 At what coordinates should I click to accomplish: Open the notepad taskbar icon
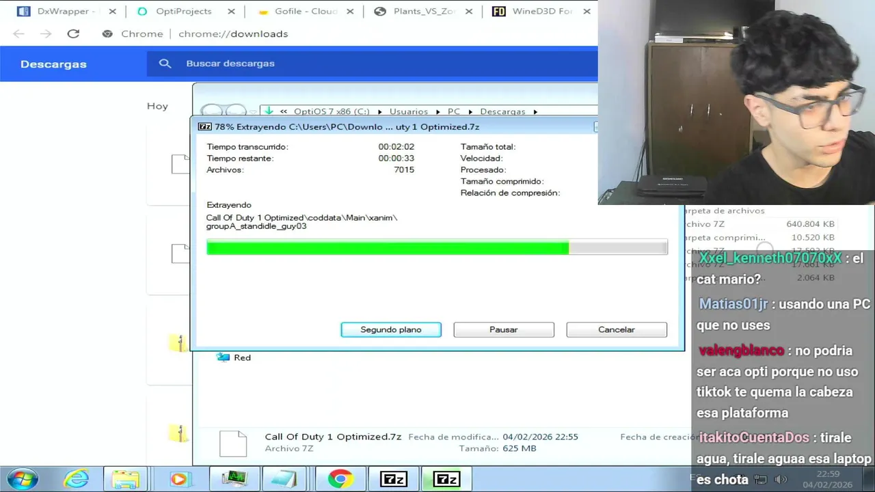click(x=284, y=479)
